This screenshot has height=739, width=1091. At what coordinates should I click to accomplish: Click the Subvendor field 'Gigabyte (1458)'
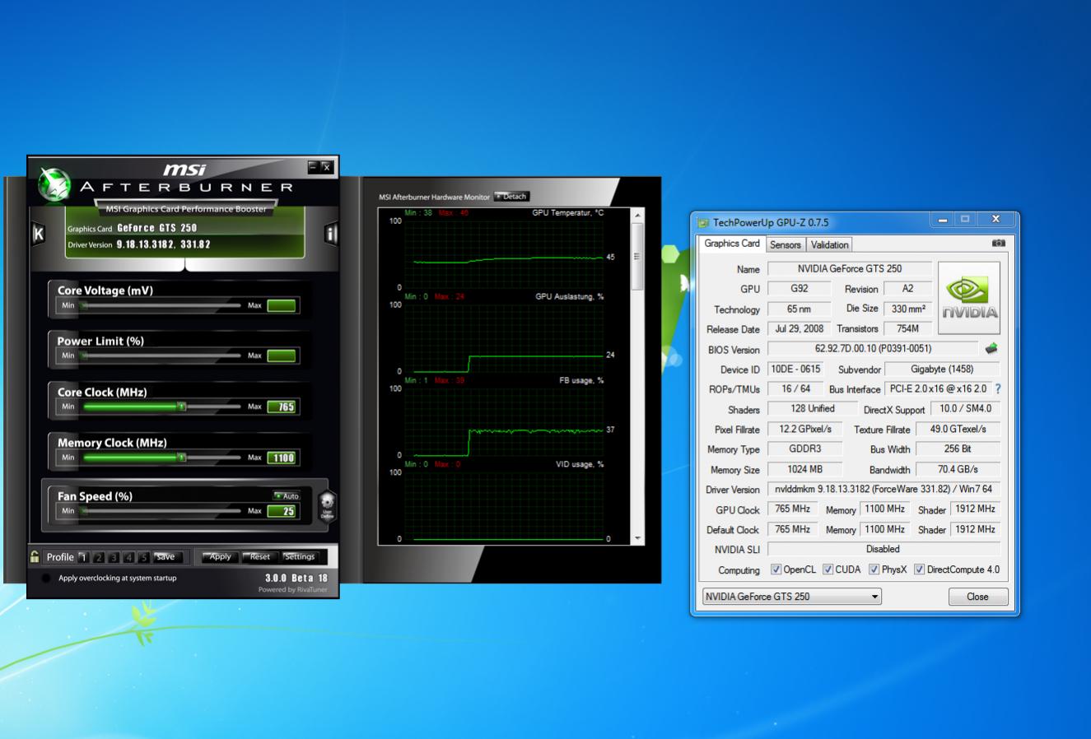942,369
